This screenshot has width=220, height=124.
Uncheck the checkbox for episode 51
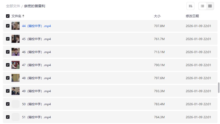point(8,117)
